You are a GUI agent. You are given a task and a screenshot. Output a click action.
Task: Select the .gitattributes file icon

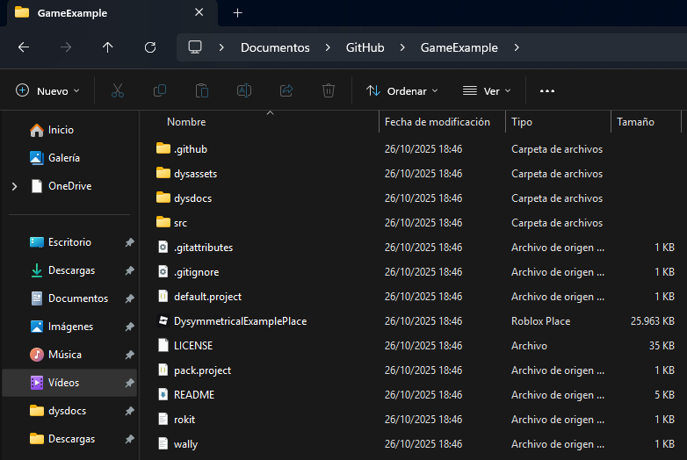pos(163,247)
